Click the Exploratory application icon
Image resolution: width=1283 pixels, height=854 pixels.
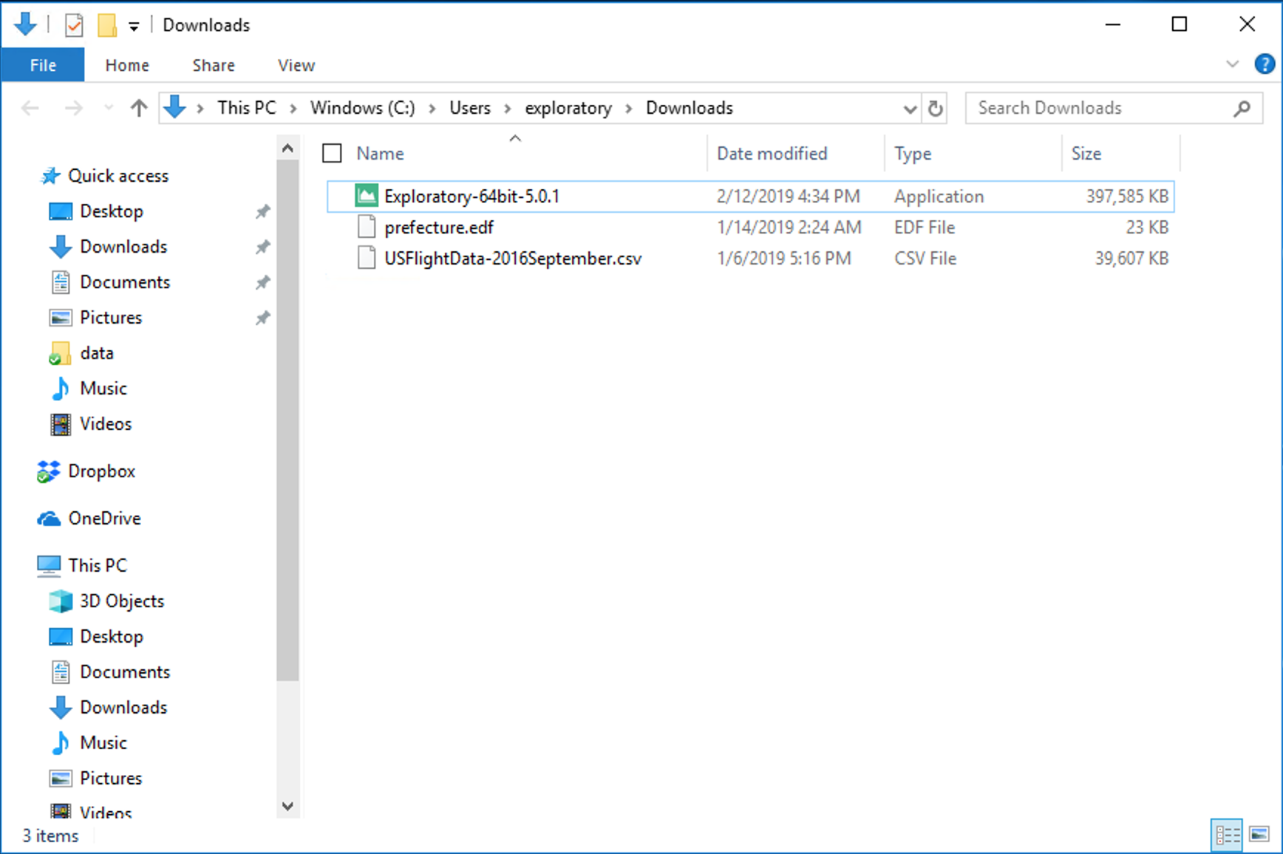click(366, 196)
